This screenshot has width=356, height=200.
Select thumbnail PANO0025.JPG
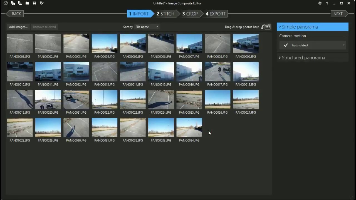click(x=189, y=99)
